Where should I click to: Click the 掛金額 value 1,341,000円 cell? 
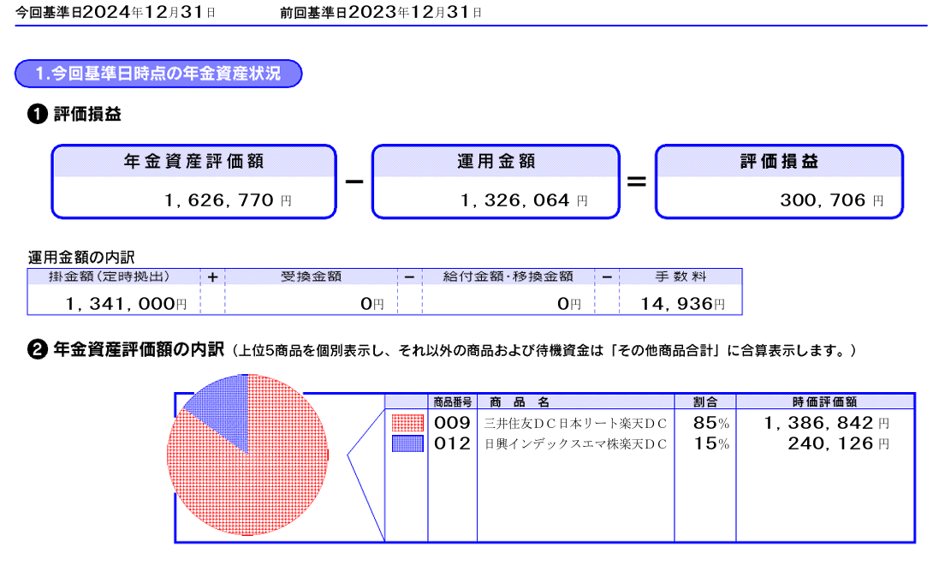coord(114,303)
